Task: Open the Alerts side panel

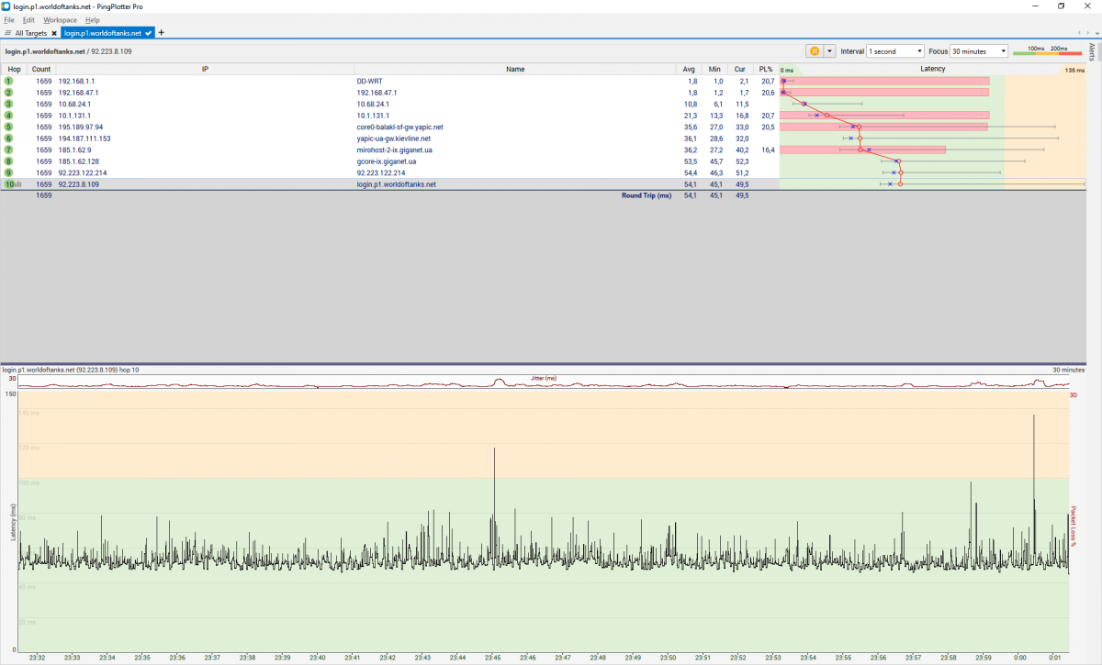Action: pyautogui.click(x=1093, y=52)
